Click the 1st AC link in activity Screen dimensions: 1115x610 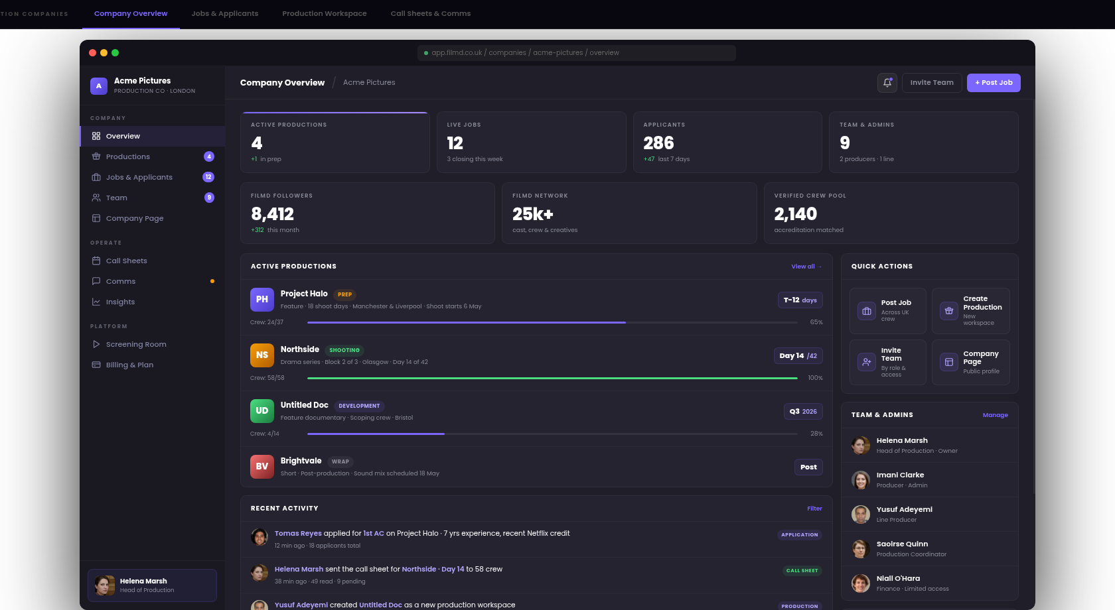click(x=374, y=533)
